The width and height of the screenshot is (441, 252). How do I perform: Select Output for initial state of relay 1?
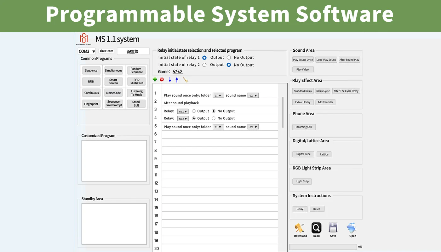204,58
